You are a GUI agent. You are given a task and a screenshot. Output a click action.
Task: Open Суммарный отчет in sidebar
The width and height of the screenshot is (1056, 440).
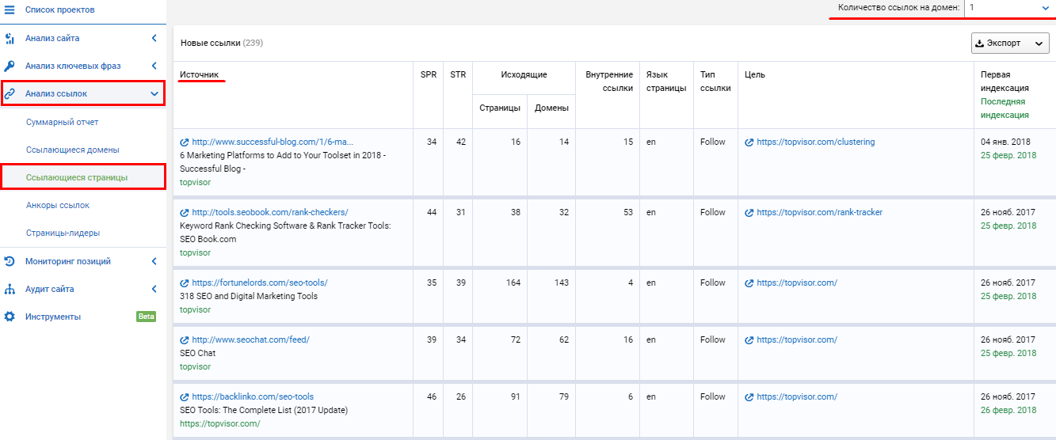62,123
